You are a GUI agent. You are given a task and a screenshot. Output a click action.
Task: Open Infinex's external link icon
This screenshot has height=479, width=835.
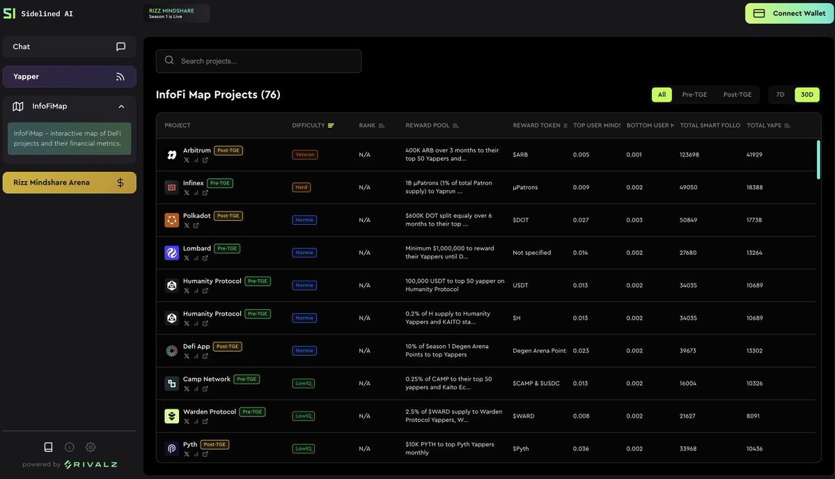point(205,193)
